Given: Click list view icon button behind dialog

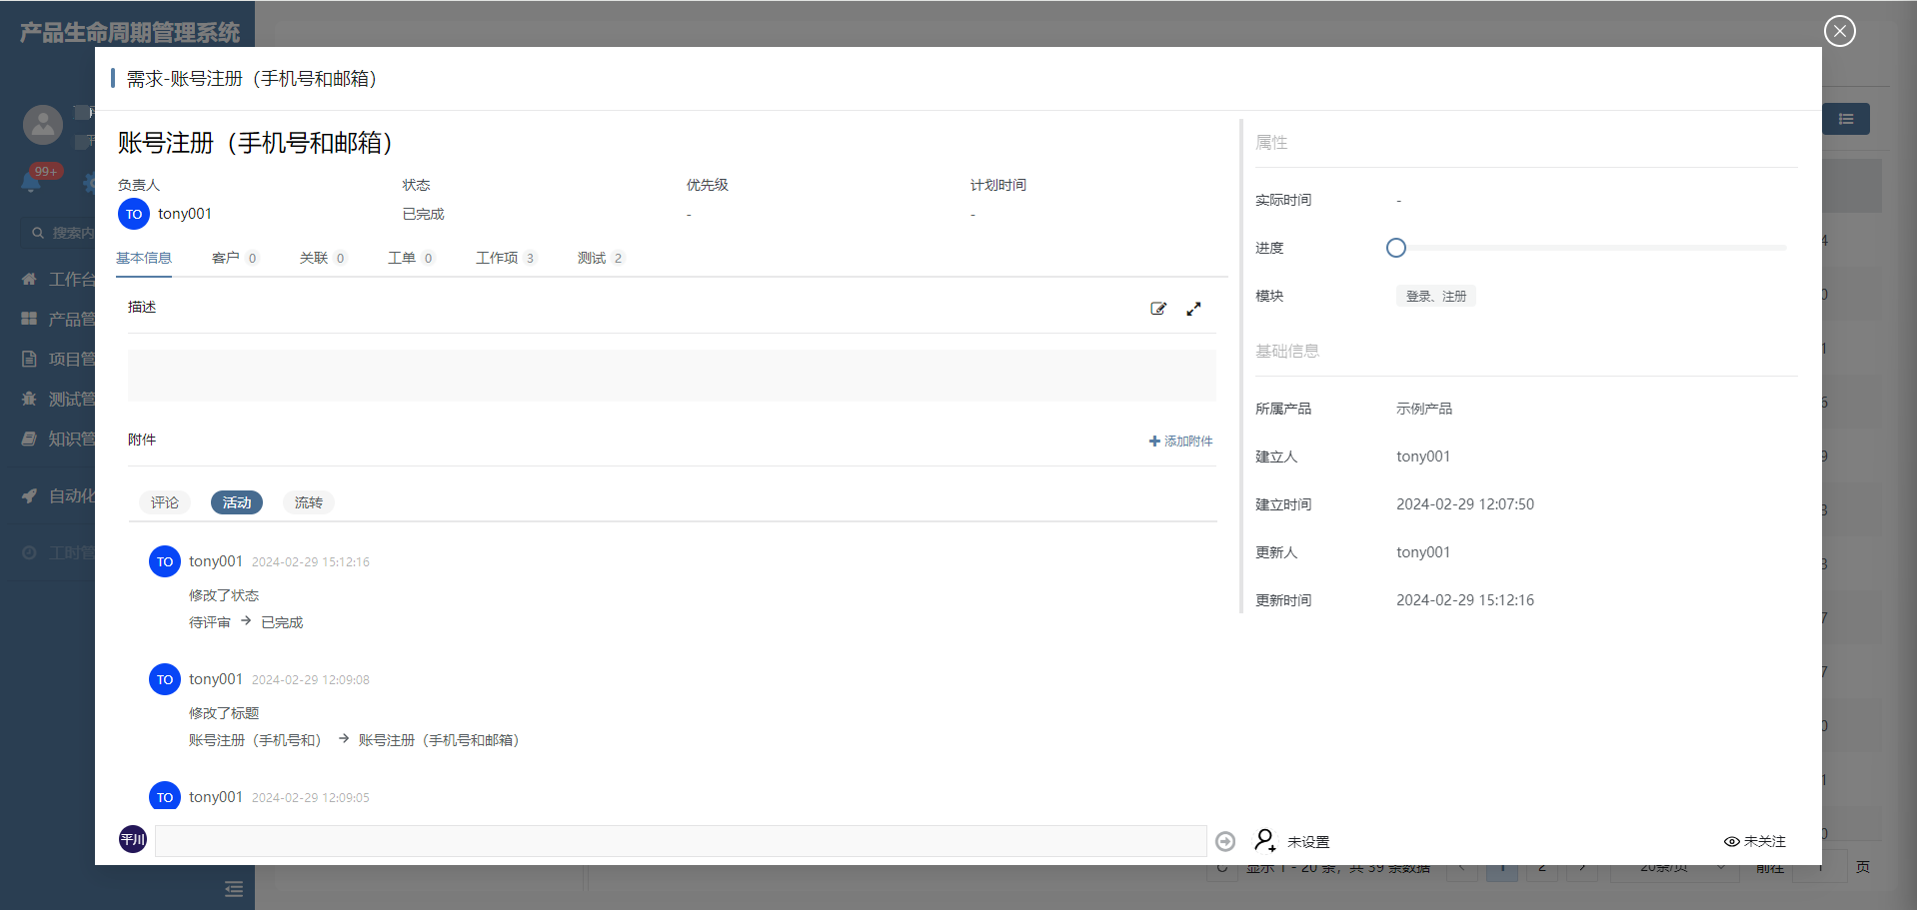Looking at the screenshot, I should [1846, 119].
